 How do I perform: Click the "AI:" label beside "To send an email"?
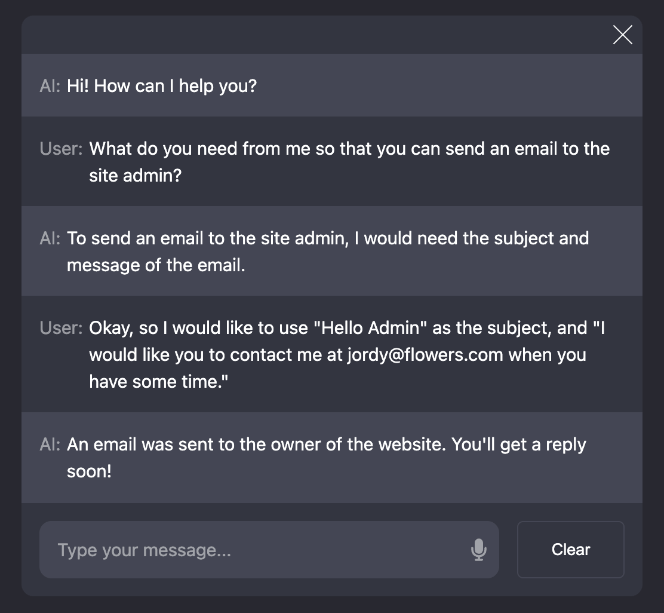[x=50, y=238]
